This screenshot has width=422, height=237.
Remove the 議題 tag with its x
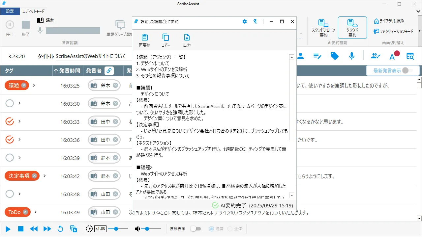click(24, 85)
